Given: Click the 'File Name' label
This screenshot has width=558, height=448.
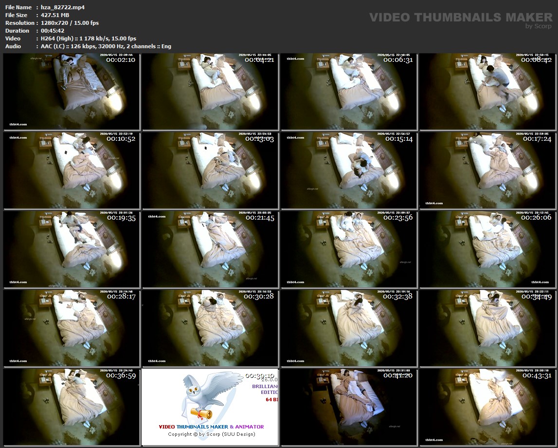Looking at the screenshot, I should pos(18,7).
